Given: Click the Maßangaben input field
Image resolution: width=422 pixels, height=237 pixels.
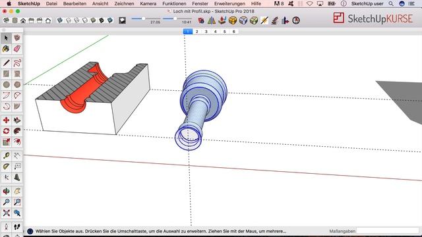Looking at the screenshot, I should pyautogui.click(x=388, y=231).
